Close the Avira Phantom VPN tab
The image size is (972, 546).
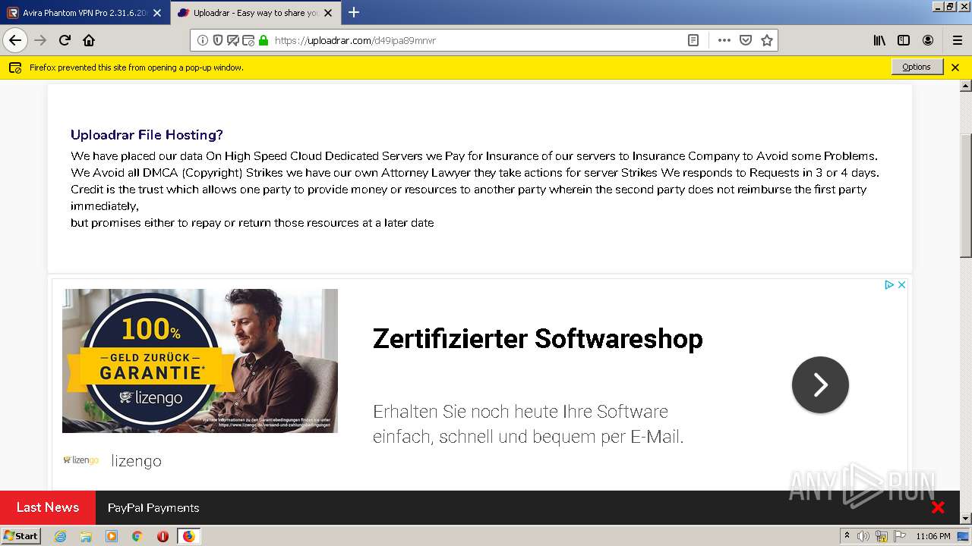coord(157,13)
